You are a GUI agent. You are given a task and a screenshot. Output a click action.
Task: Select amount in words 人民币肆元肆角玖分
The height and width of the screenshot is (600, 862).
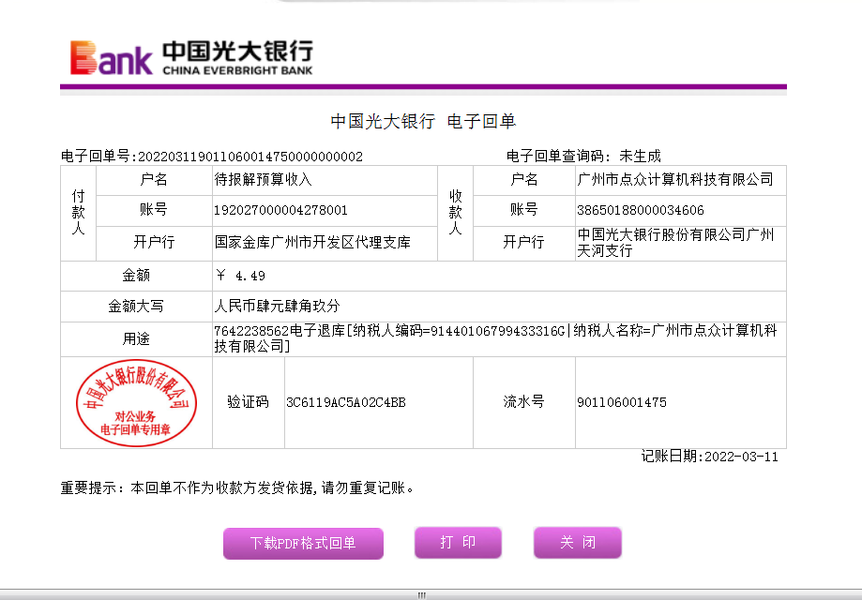click(277, 306)
